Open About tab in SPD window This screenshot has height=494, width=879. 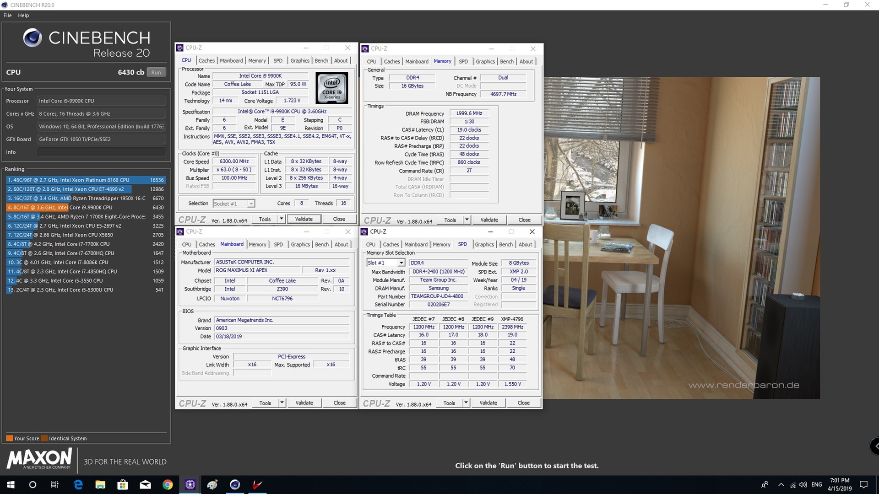[x=525, y=244]
